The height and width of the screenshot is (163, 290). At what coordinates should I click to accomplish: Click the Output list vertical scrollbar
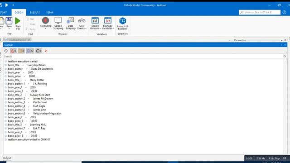point(285,107)
